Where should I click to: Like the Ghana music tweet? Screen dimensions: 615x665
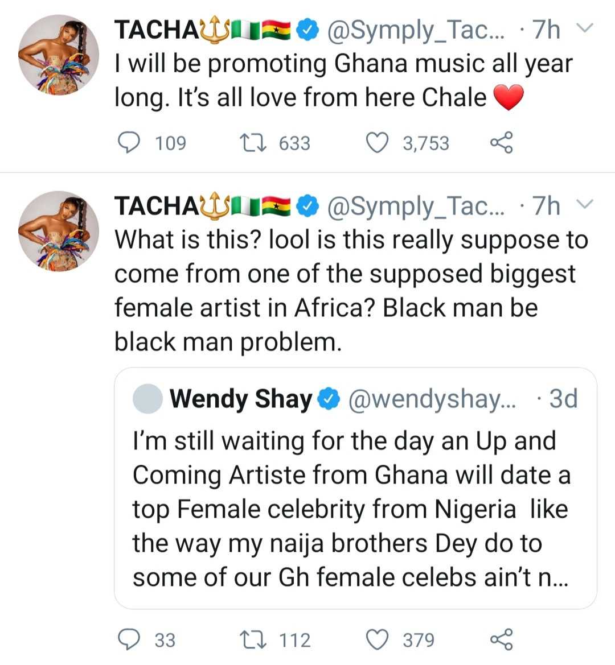coord(376,143)
